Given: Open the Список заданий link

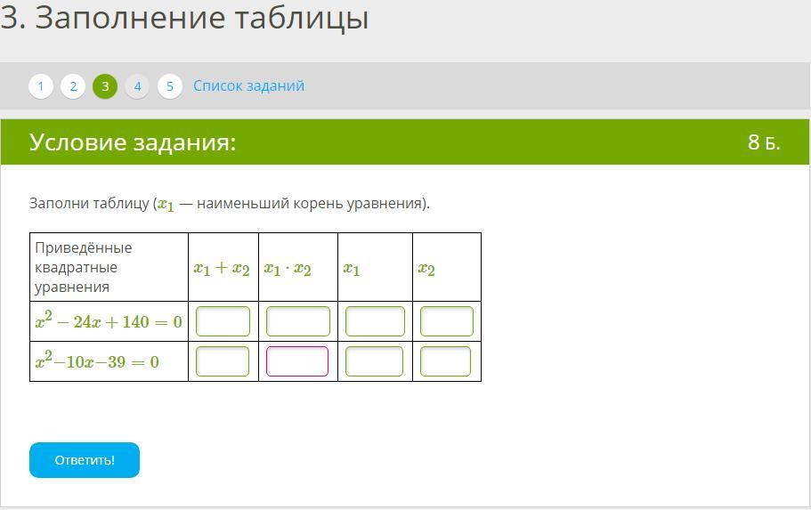Looking at the screenshot, I should (248, 85).
